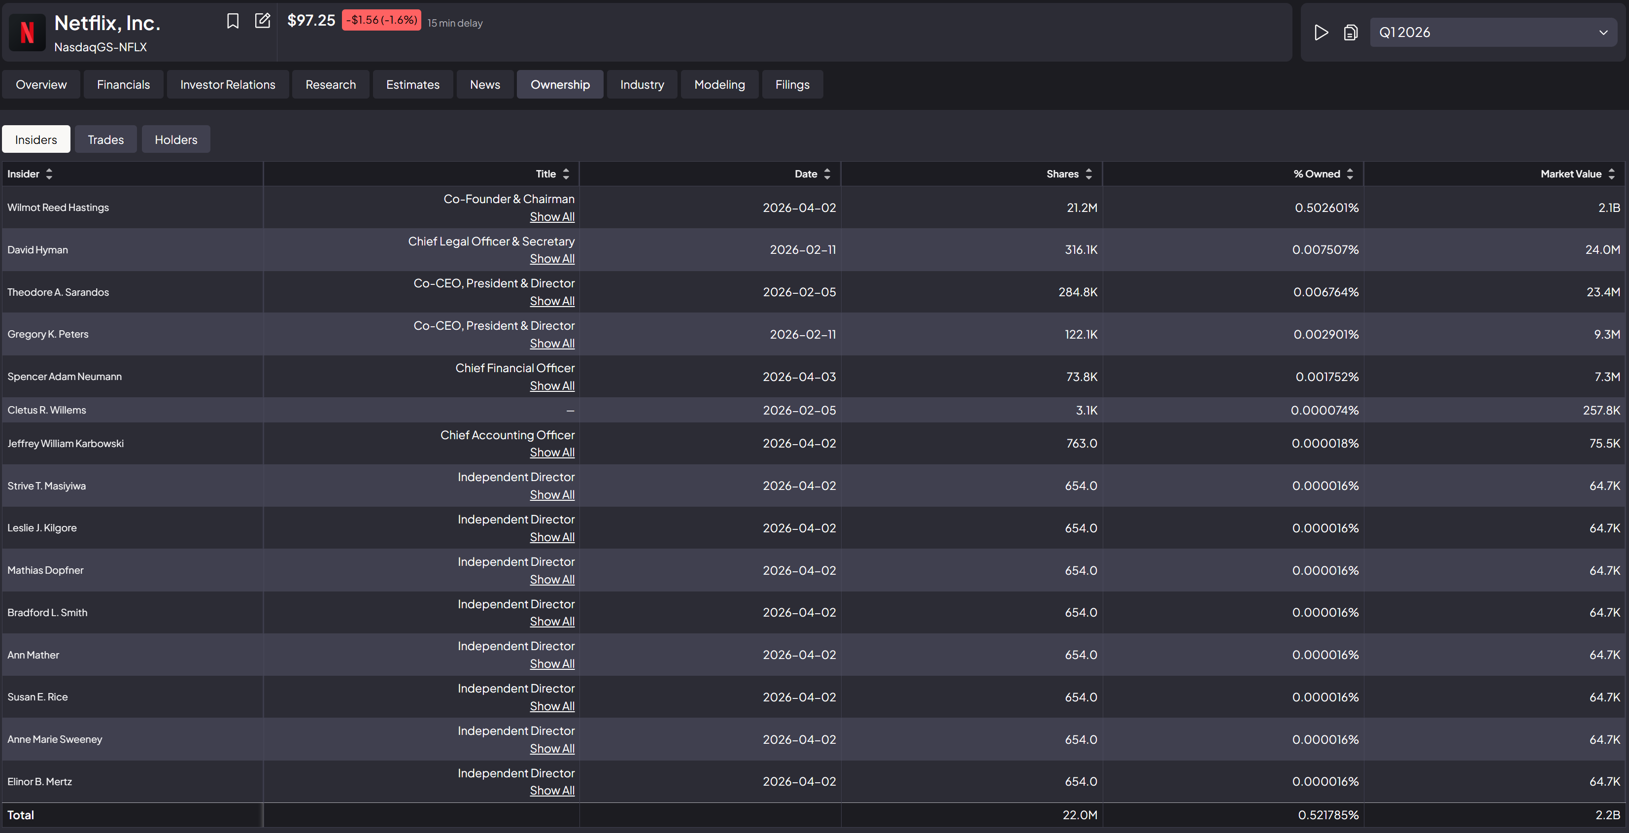Click the document copy icon beside the quarter selector
This screenshot has height=833, width=1629.
(1350, 32)
